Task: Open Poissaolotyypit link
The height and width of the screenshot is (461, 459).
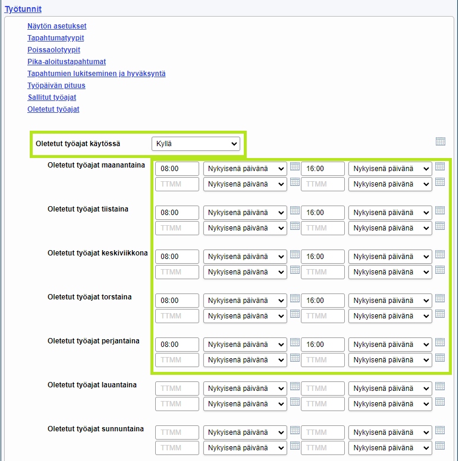Action: tap(54, 50)
